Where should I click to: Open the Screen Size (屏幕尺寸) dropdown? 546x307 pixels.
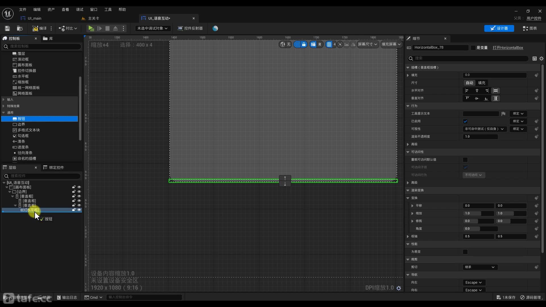pos(367,44)
